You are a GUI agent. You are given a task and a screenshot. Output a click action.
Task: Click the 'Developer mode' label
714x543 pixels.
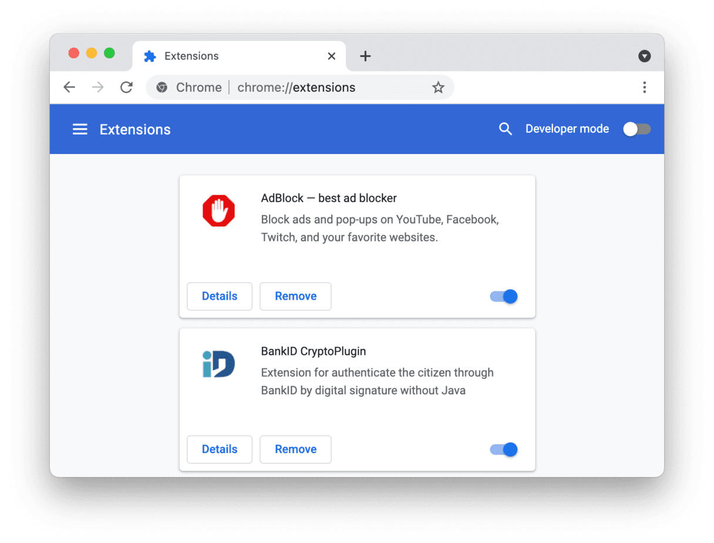[x=567, y=129]
